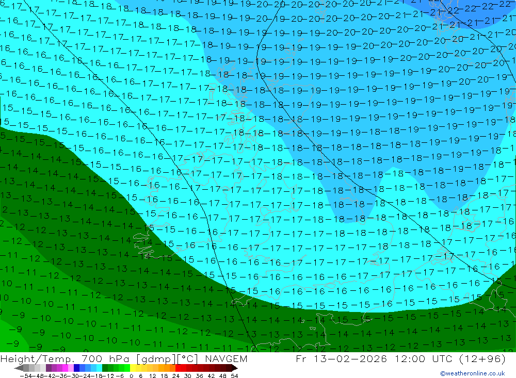Pick the dark purple swatch above -42
The image size is (516, 378).
[49, 368]
